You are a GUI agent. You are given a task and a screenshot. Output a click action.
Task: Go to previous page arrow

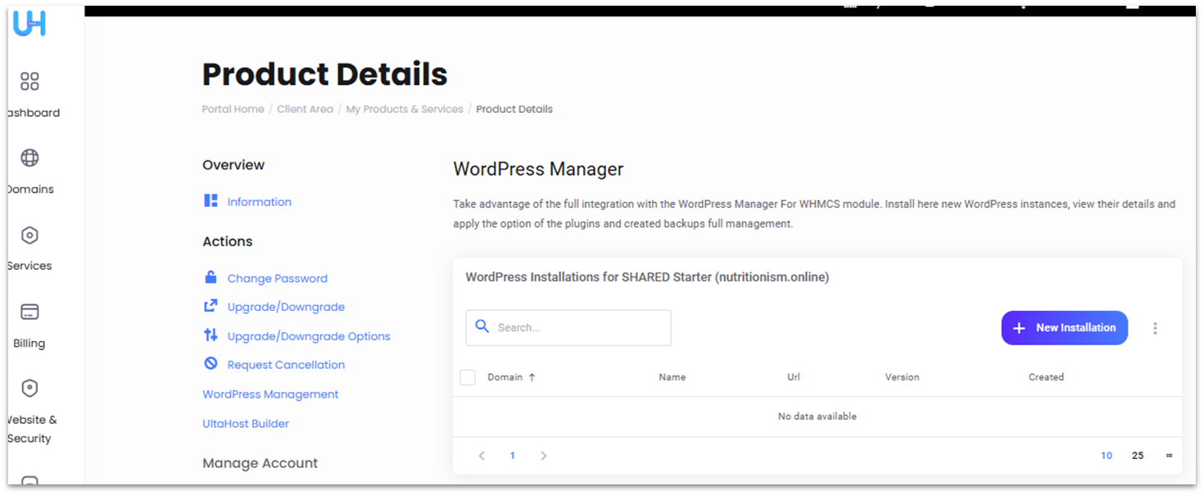(x=482, y=456)
